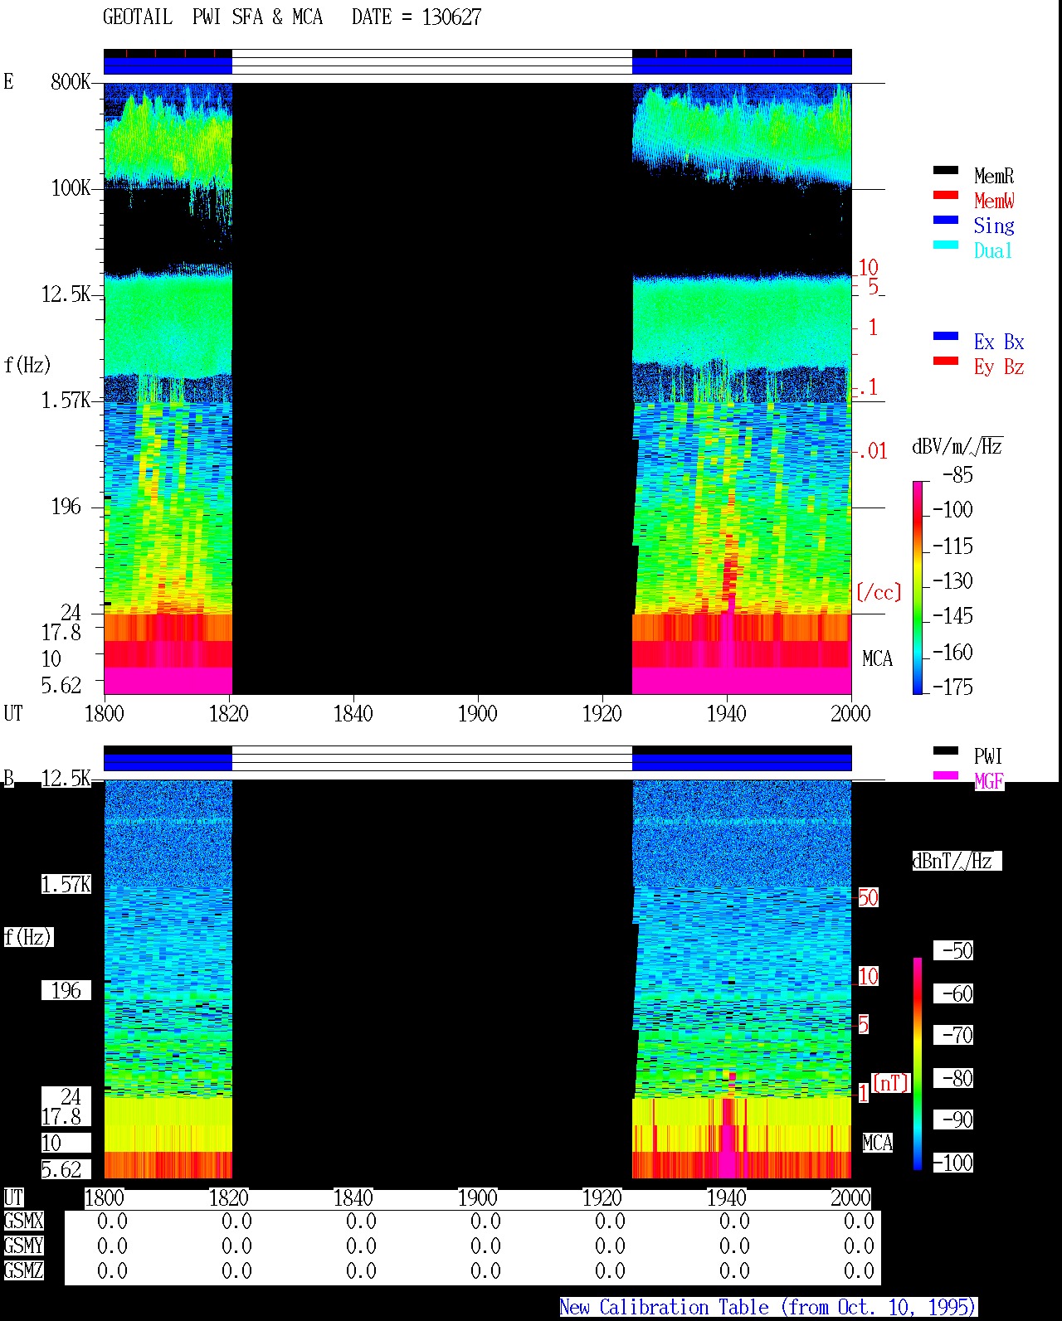The width and height of the screenshot is (1062, 1321).
Task: Click the 1940 tick on upper UT axis
Action: [x=726, y=713]
